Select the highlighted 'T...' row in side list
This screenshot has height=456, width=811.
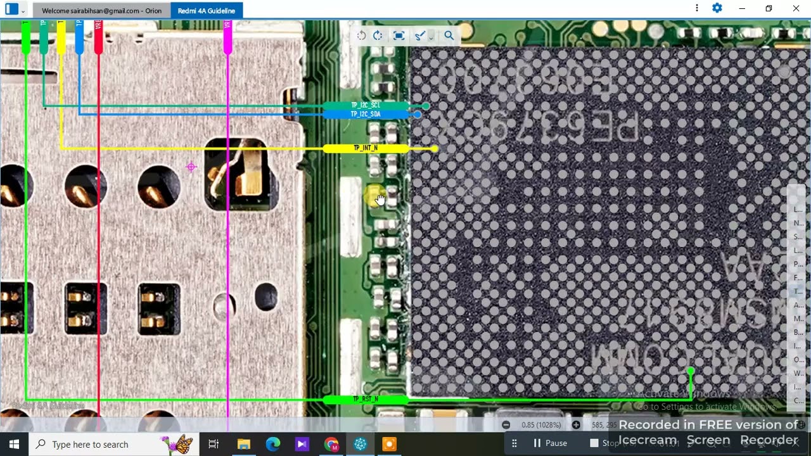[x=798, y=291]
